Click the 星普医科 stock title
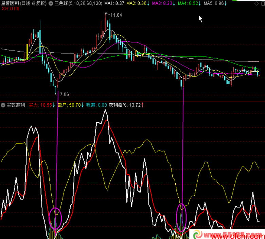The height and width of the screenshot is (239, 265). click(x=24, y=3)
